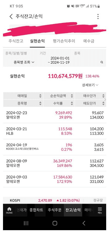Toggle sort arrows for 수익률 column

pos(72,103)
